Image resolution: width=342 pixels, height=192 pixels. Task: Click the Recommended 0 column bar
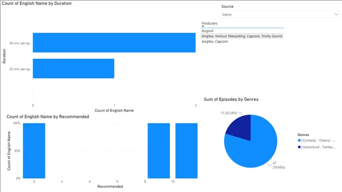(34, 150)
